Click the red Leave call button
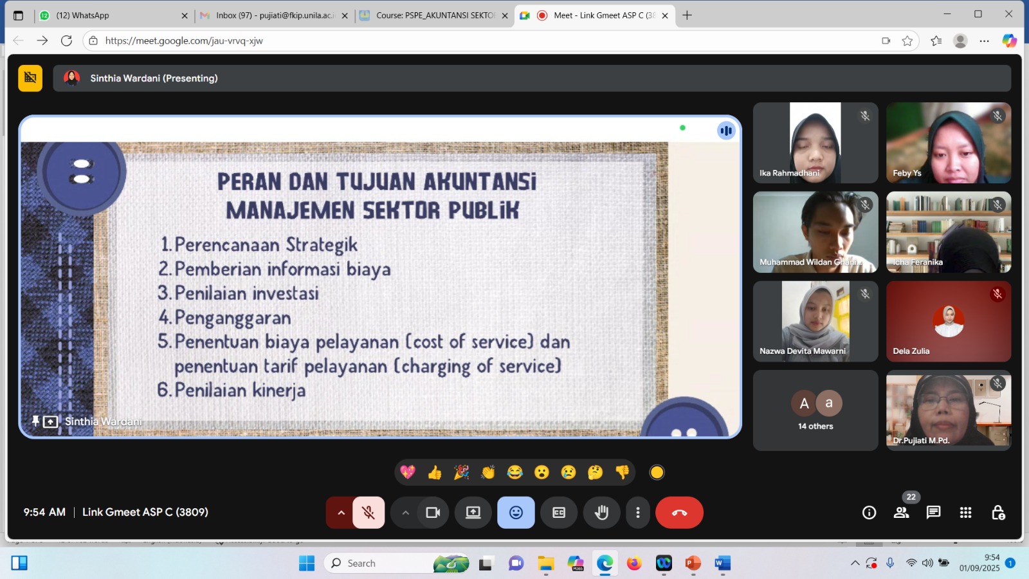The height and width of the screenshot is (579, 1029). click(x=679, y=513)
